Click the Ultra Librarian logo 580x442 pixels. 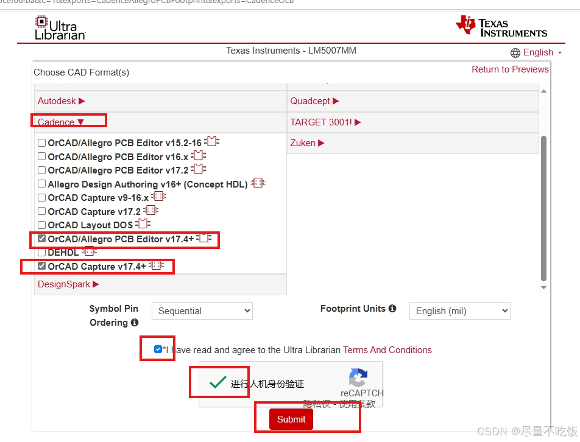pos(60,28)
